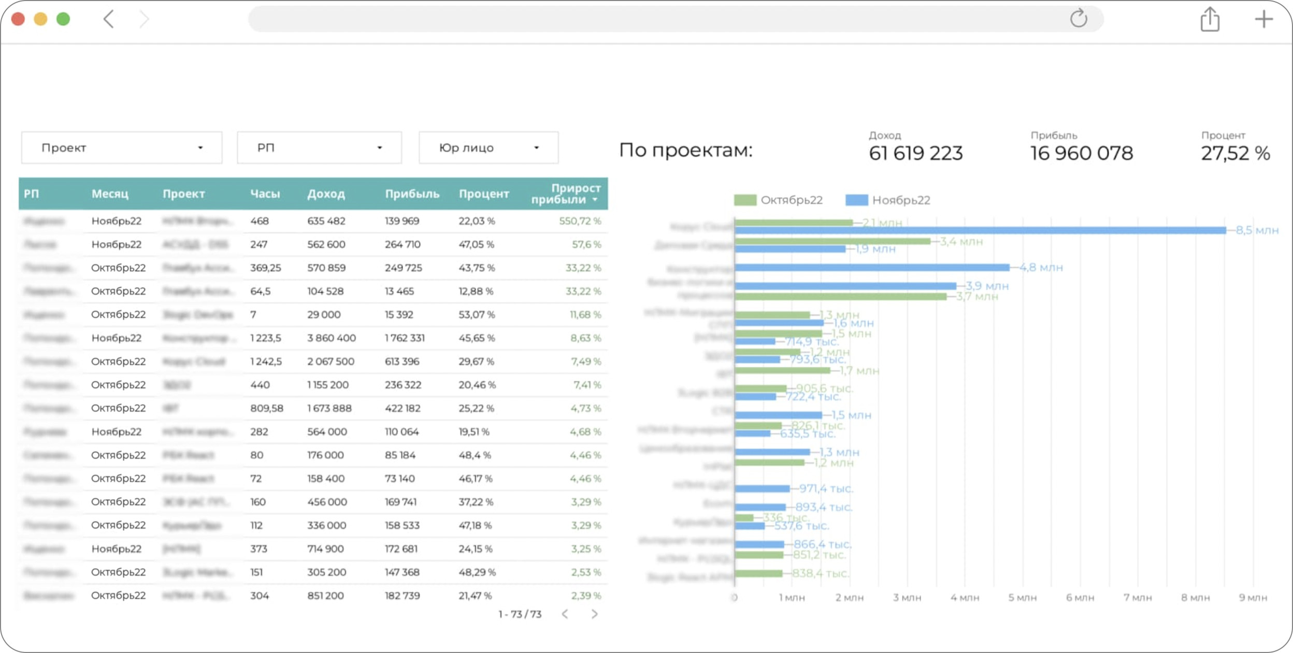Toggle Октябрь22 series in chart legend
The image size is (1293, 653).
pyautogui.click(x=779, y=200)
